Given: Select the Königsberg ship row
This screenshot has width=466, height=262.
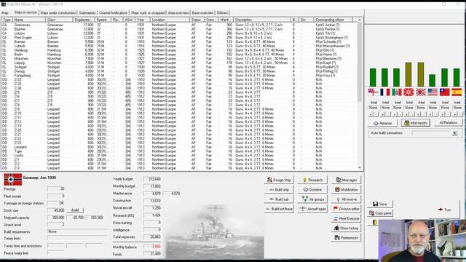Looking at the screenshot, I should click(178, 76).
